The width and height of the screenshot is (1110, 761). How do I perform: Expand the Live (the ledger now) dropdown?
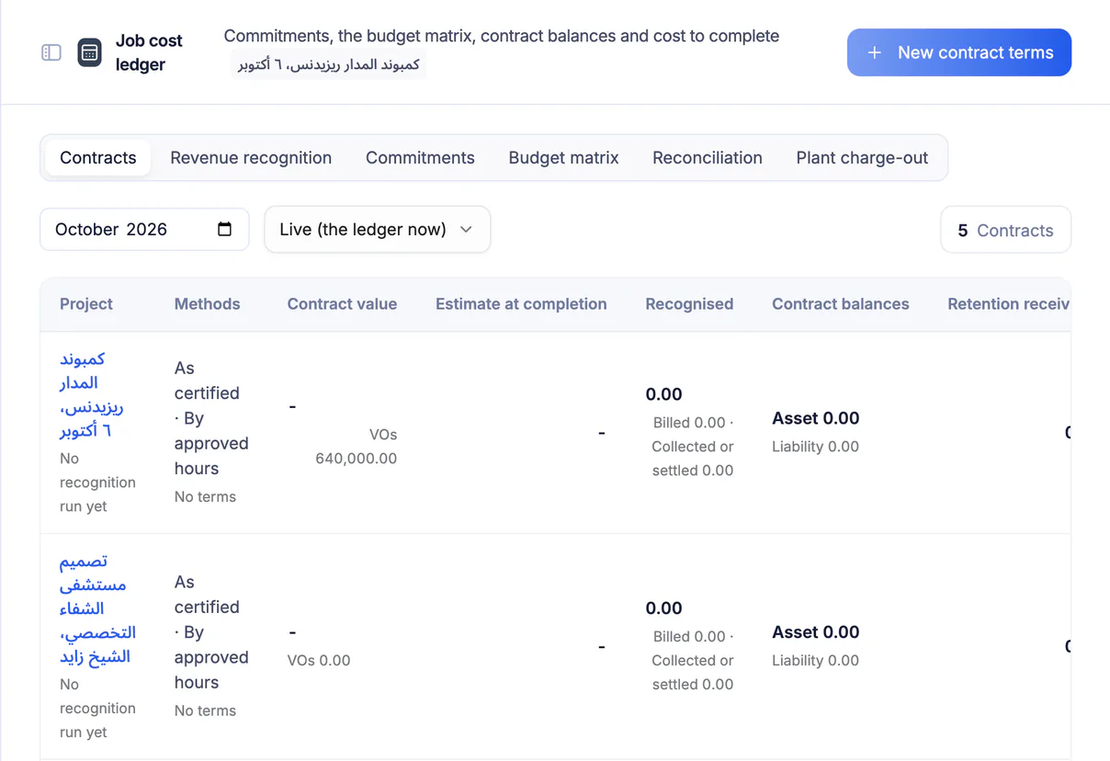[x=377, y=229]
